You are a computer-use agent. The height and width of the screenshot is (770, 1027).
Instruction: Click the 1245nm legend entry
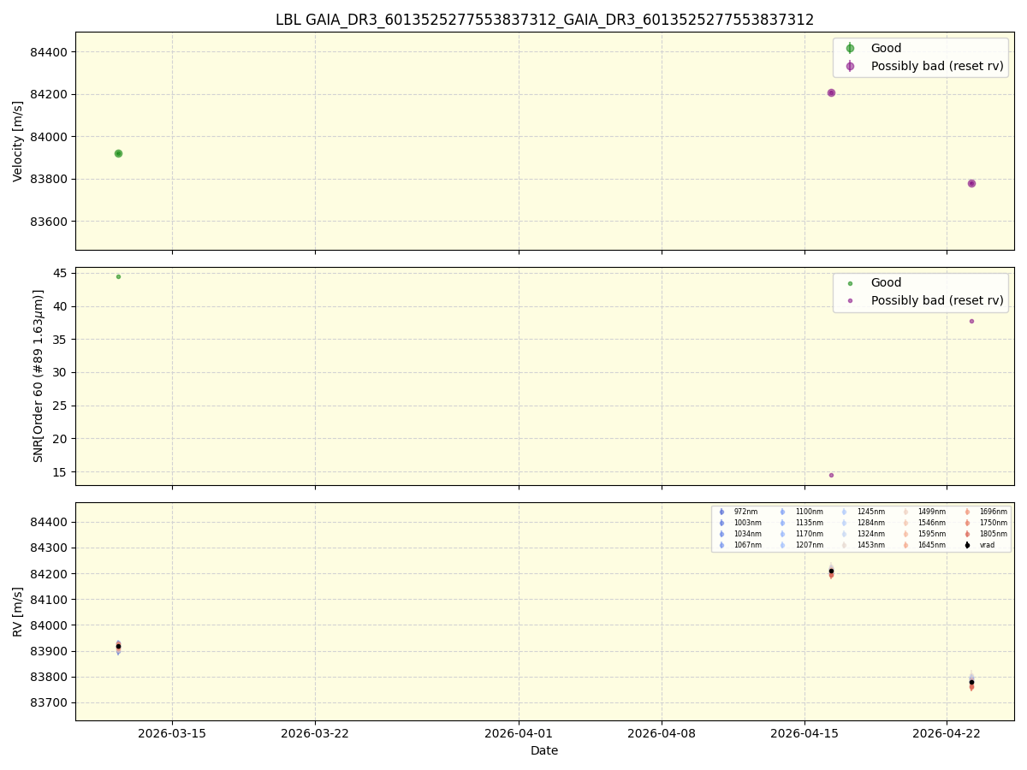point(862,512)
